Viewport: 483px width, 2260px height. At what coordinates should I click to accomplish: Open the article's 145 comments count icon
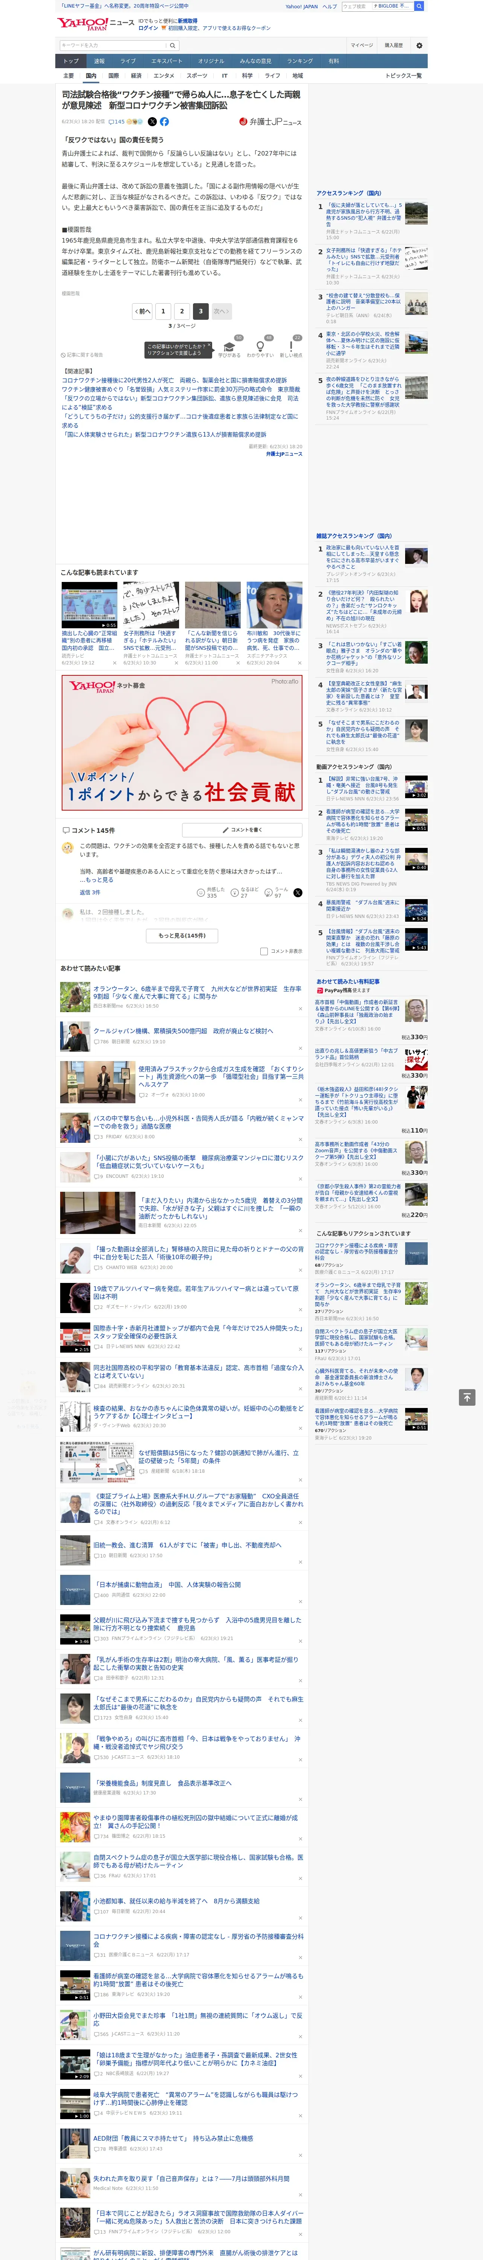point(116,122)
